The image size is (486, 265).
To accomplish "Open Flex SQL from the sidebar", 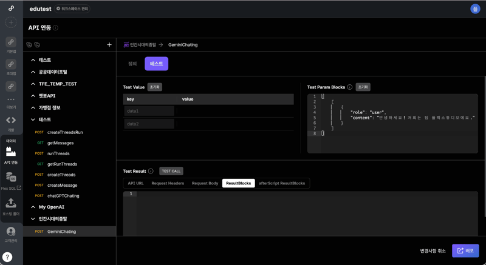I will pos(11,178).
